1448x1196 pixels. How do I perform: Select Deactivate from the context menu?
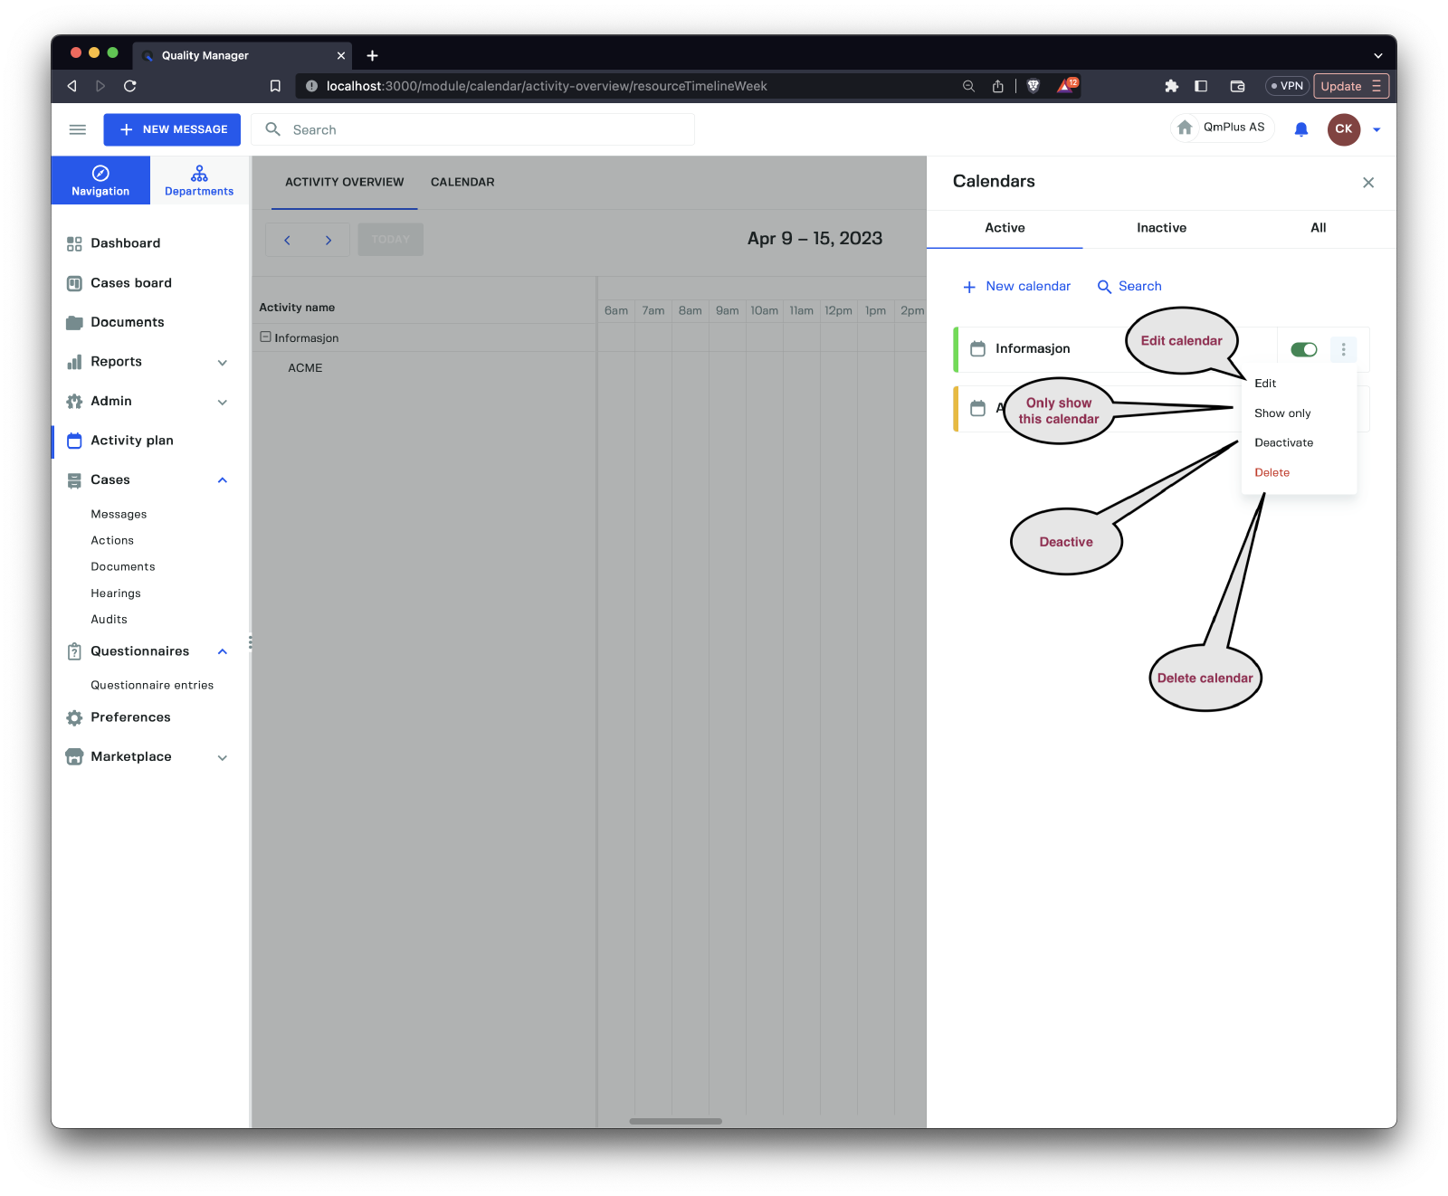(x=1283, y=443)
